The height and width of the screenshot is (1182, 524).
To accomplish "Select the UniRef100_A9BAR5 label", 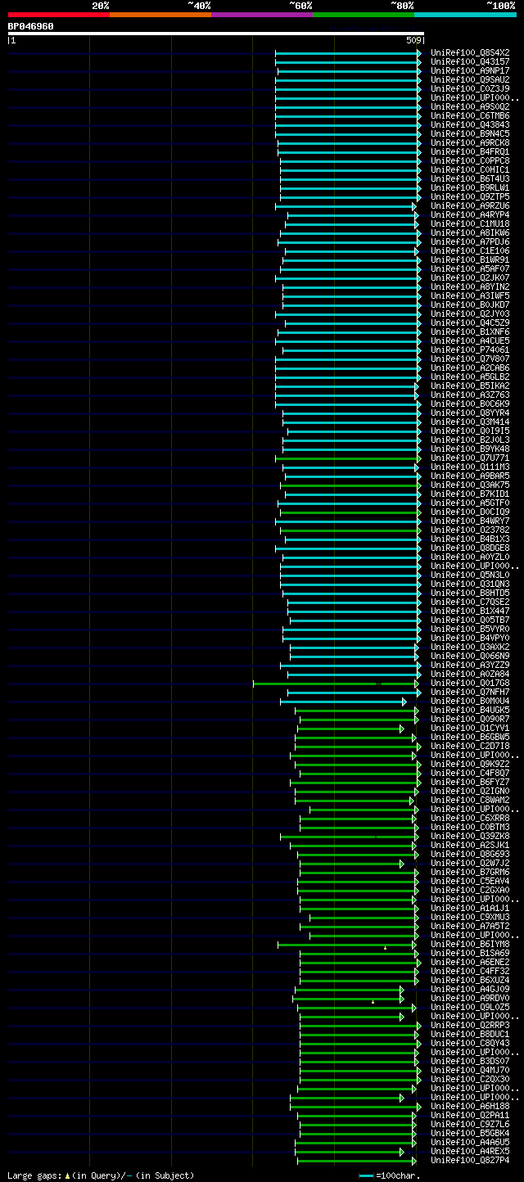I will coord(471,476).
